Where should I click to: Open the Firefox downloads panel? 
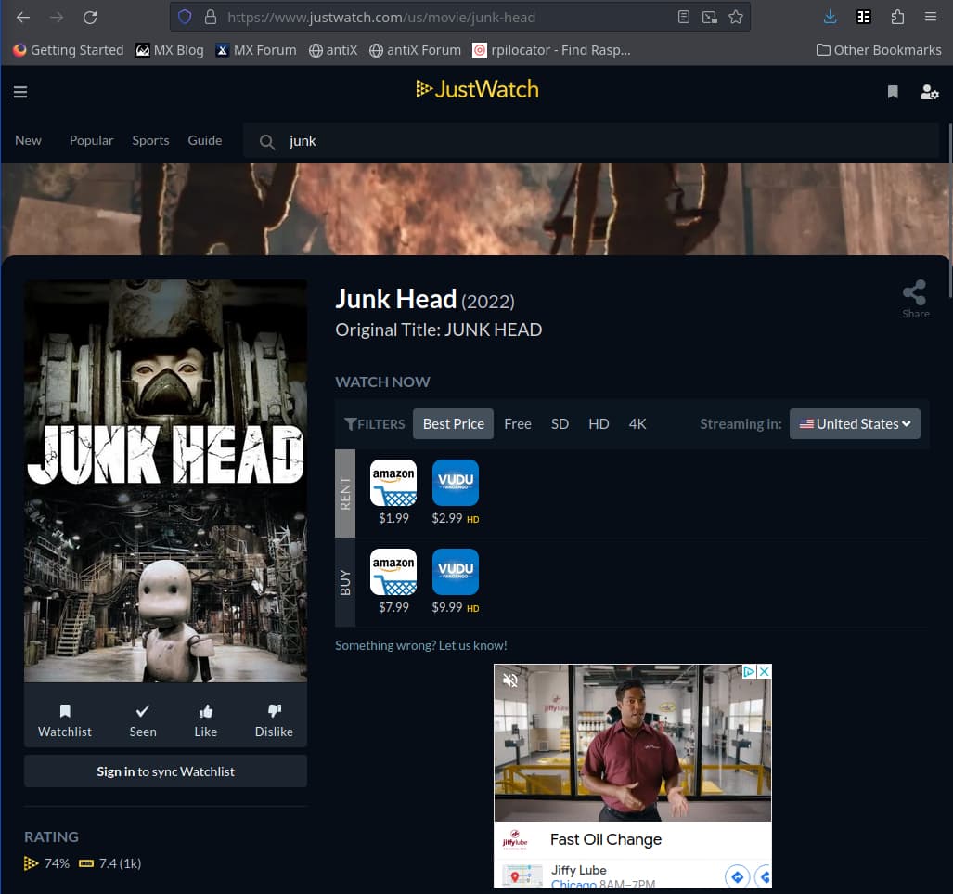pos(830,17)
